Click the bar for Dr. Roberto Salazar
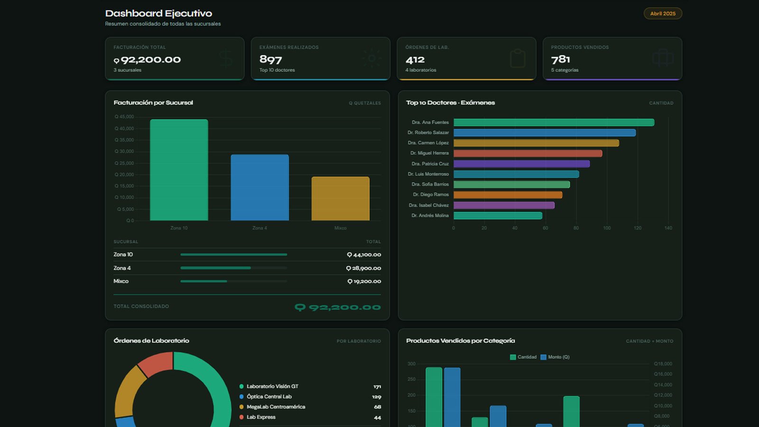This screenshot has width=759, height=427. (545, 133)
